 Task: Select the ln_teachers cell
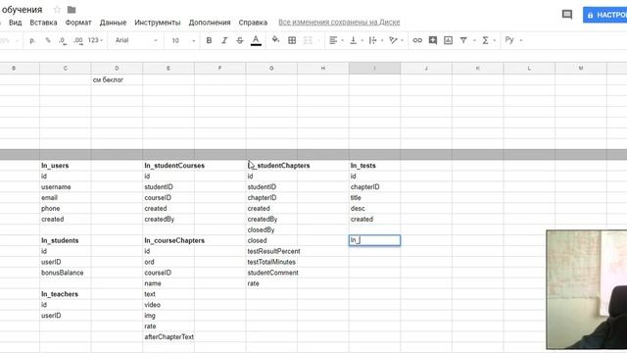66,294
